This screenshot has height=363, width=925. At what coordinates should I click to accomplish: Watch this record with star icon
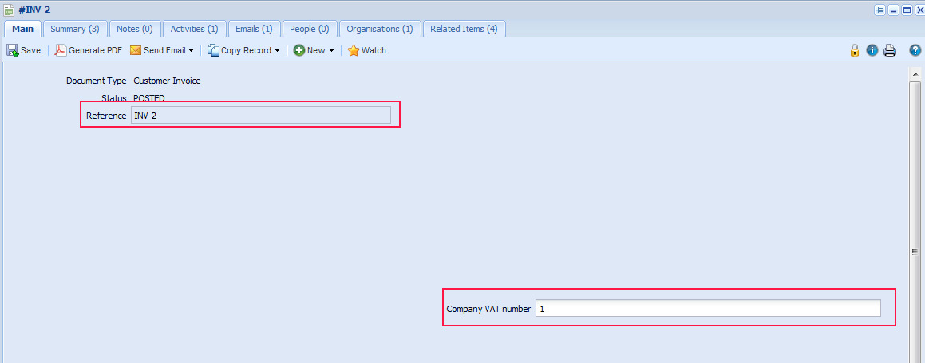point(367,51)
